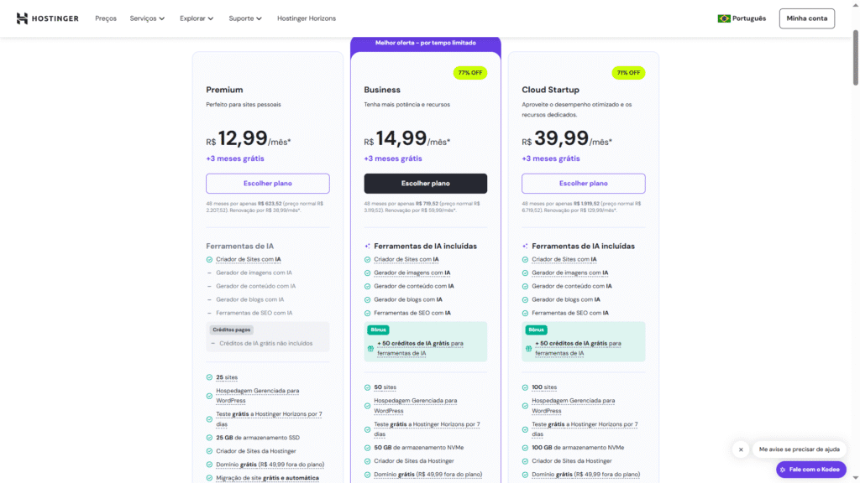Click the sparkle icon in Business AI heading
Screen dimensions: 860x483
click(x=368, y=247)
